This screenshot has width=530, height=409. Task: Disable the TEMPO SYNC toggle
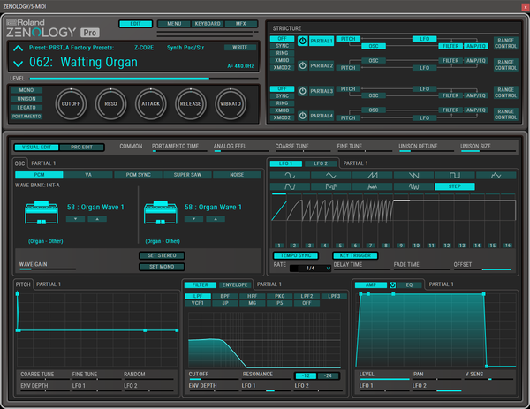(x=296, y=255)
